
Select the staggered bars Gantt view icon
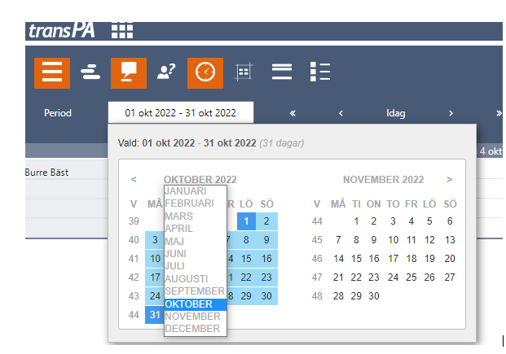click(x=90, y=72)
